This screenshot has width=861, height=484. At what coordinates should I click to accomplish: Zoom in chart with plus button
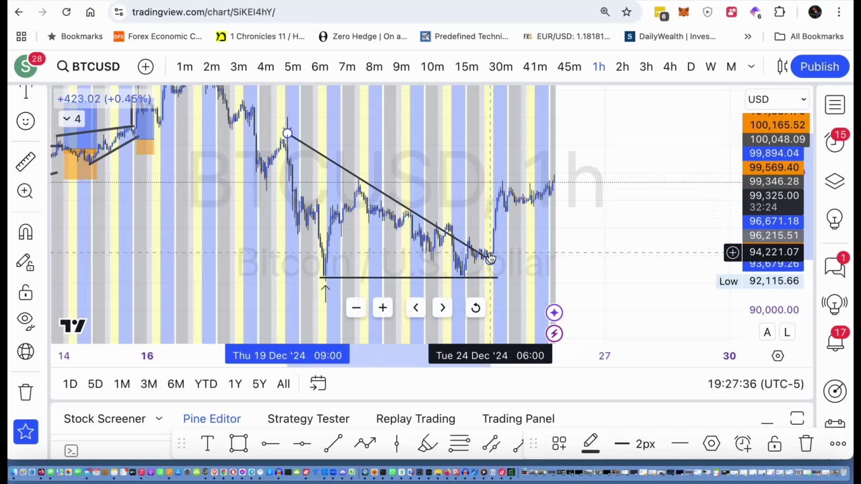click(383, 307)
